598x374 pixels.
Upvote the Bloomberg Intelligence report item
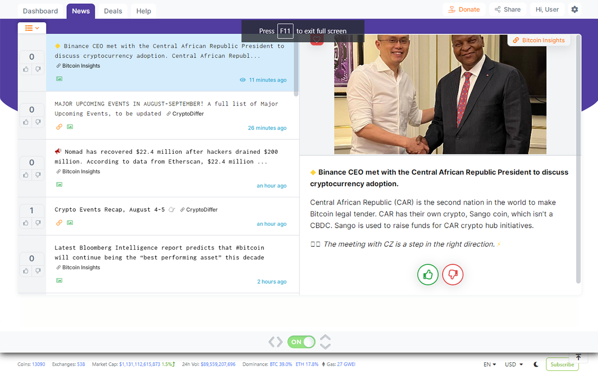26,271
